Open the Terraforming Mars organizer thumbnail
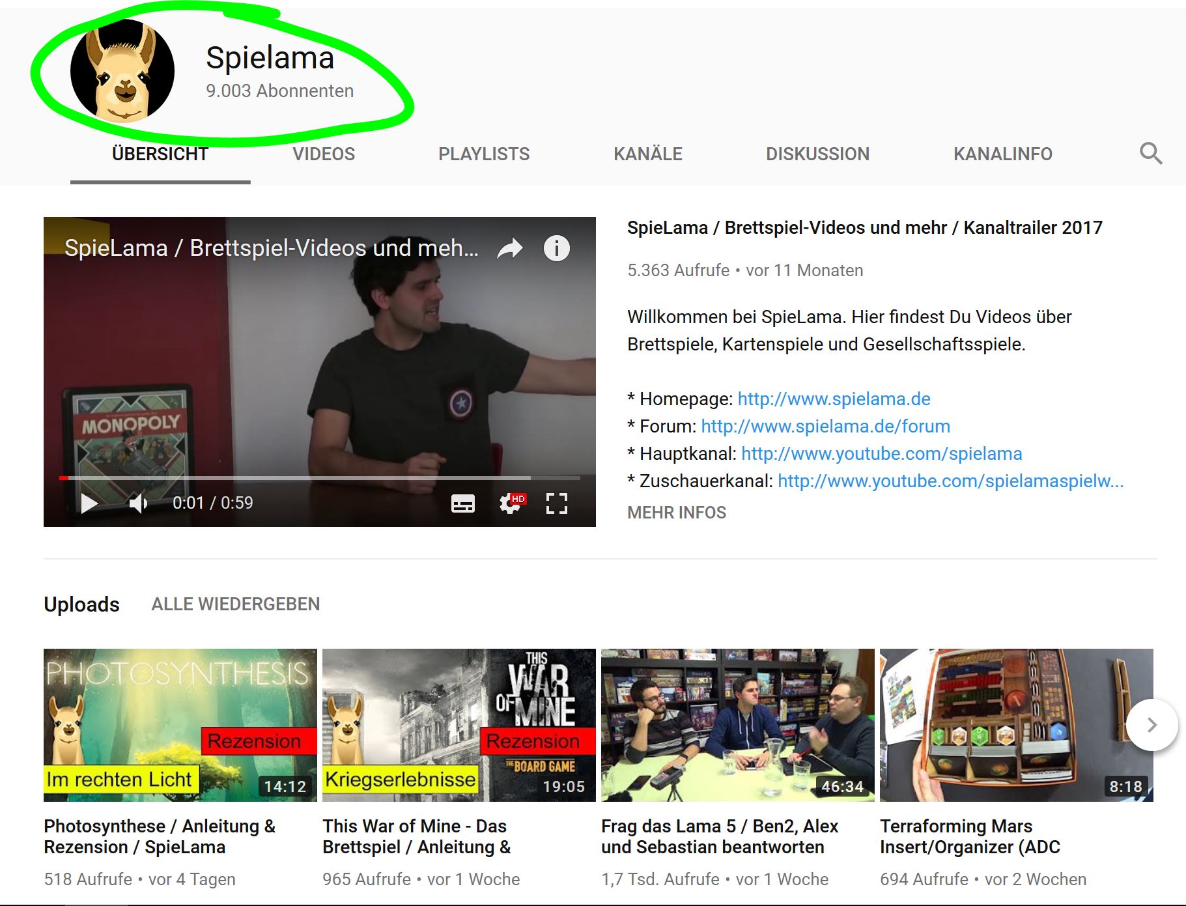1186x906 pixels. tap(1017, 725)
